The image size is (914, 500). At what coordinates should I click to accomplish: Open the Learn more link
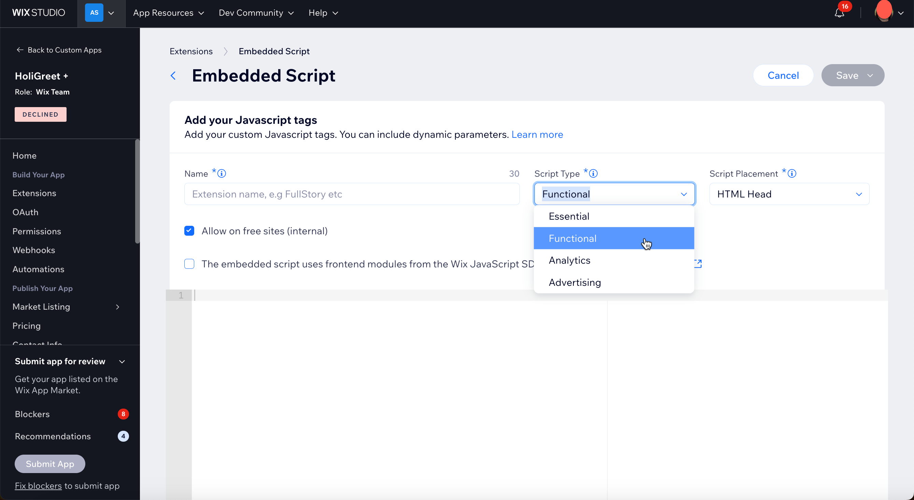537,135
